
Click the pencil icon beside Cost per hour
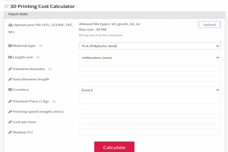coord(10,122)
